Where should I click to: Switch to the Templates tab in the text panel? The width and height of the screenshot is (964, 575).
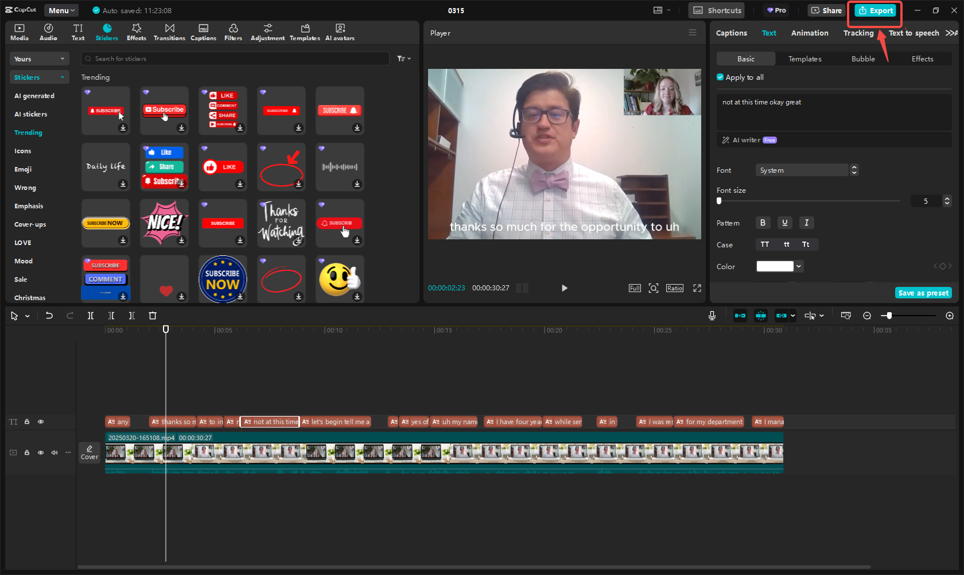(x=804, y=59)
